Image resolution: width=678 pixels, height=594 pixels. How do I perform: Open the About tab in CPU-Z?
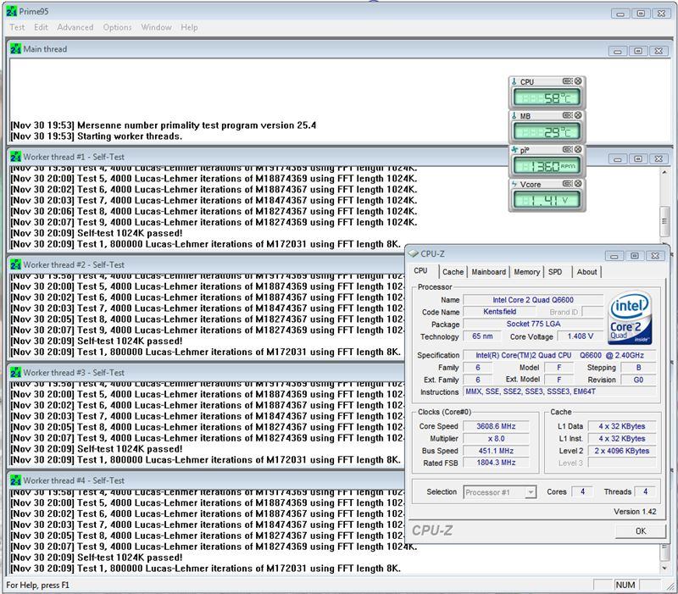coord(586,272)
